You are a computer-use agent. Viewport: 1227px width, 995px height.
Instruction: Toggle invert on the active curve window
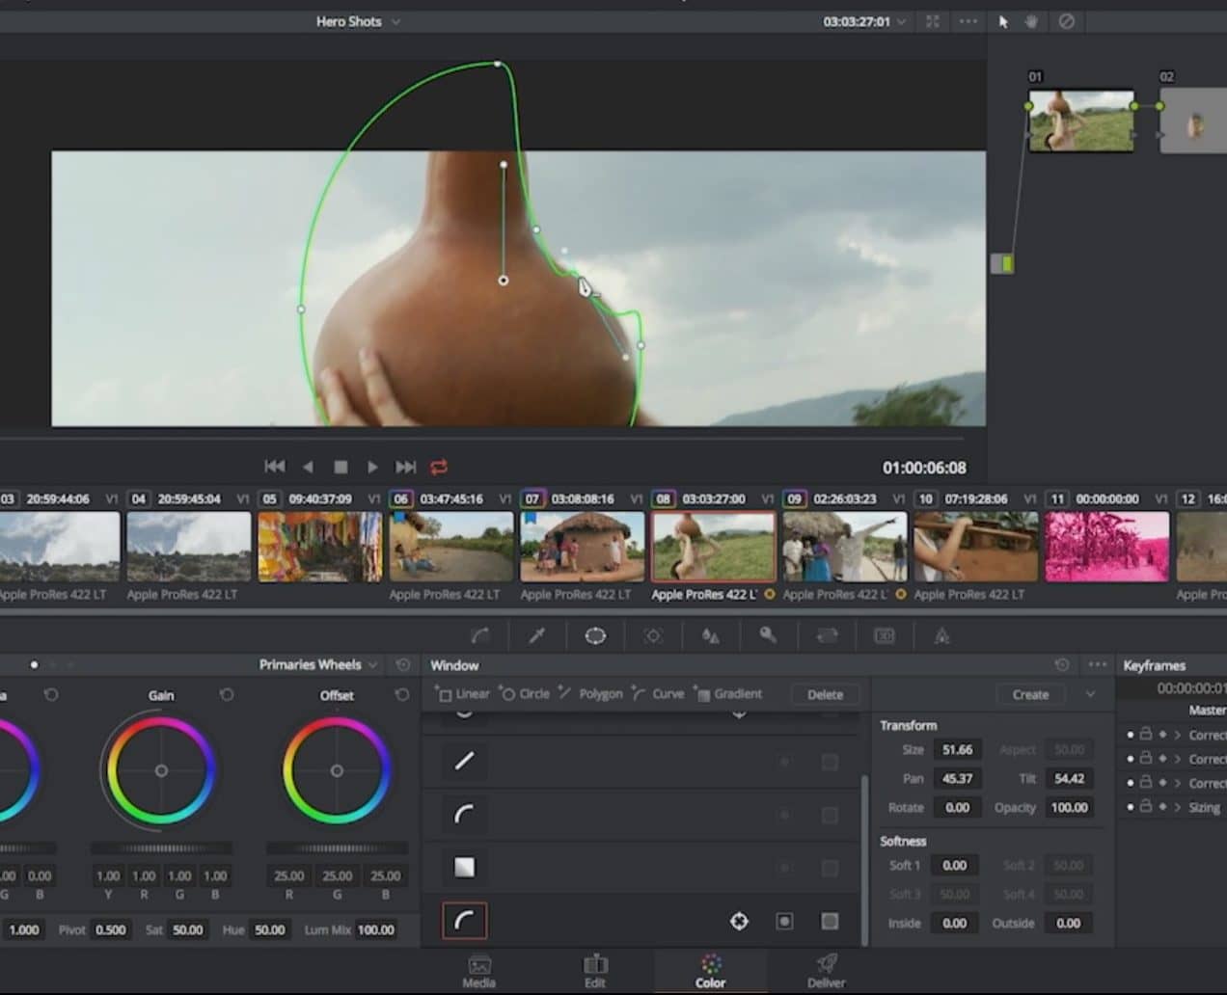point(784,922)
